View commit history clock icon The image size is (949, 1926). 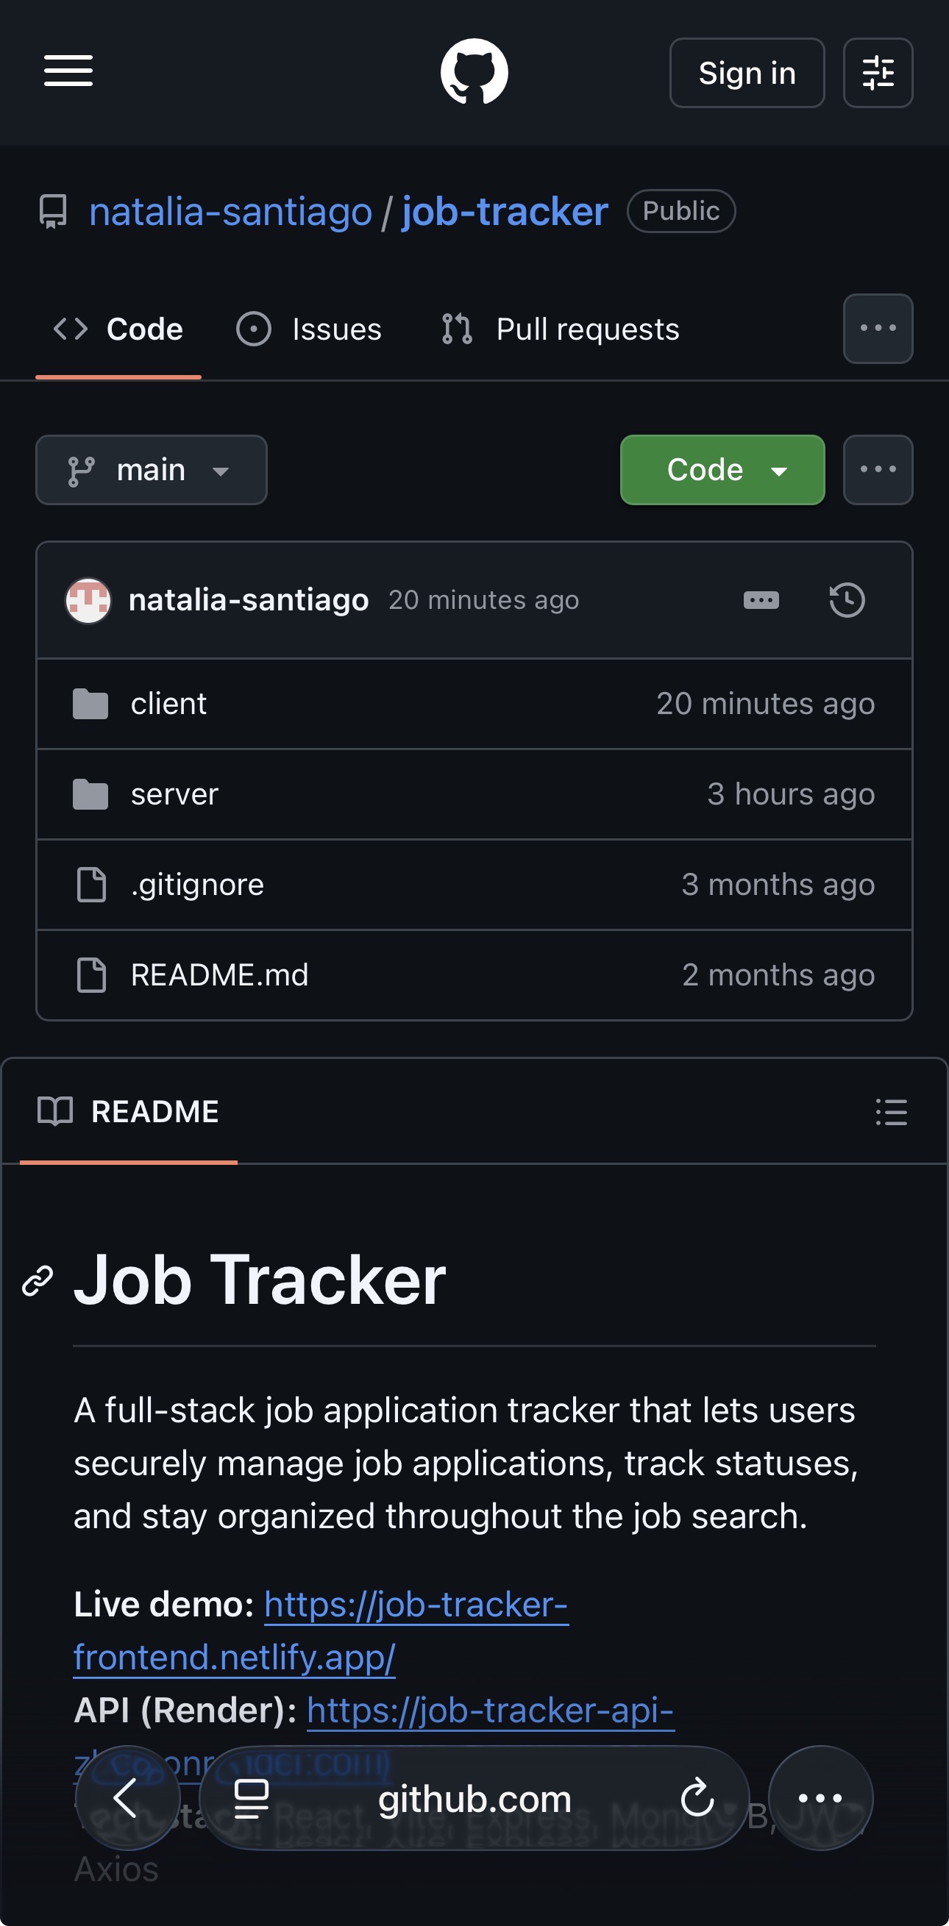point(847,600)
